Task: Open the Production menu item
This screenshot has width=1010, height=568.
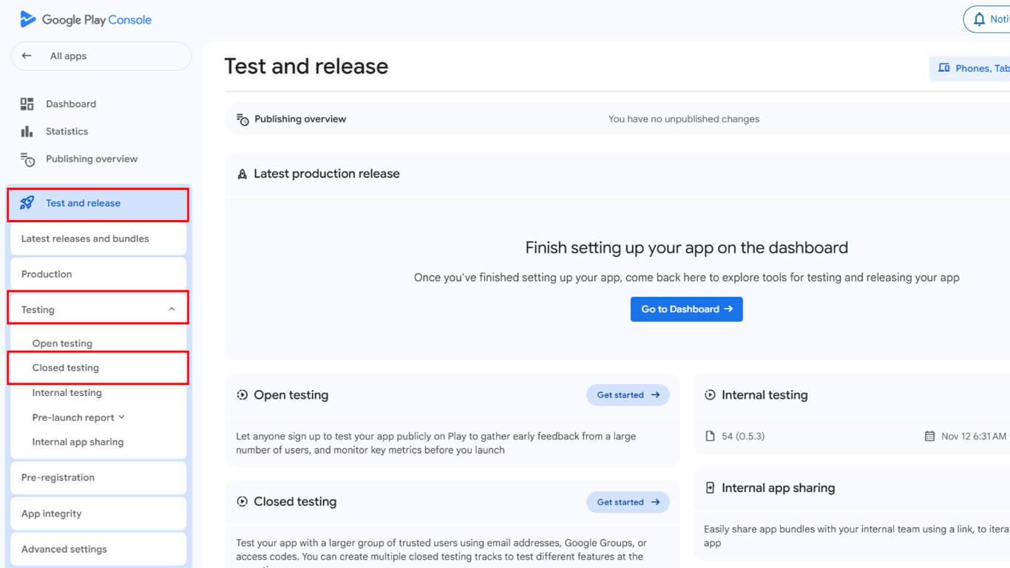Action: pos(47,274)
